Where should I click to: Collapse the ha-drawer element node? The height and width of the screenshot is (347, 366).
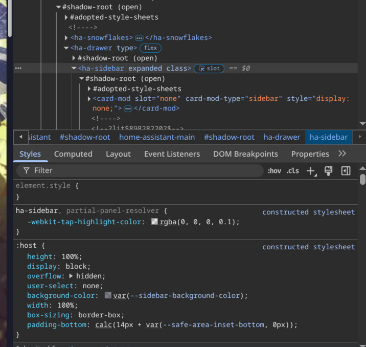(x=66, y=48)
